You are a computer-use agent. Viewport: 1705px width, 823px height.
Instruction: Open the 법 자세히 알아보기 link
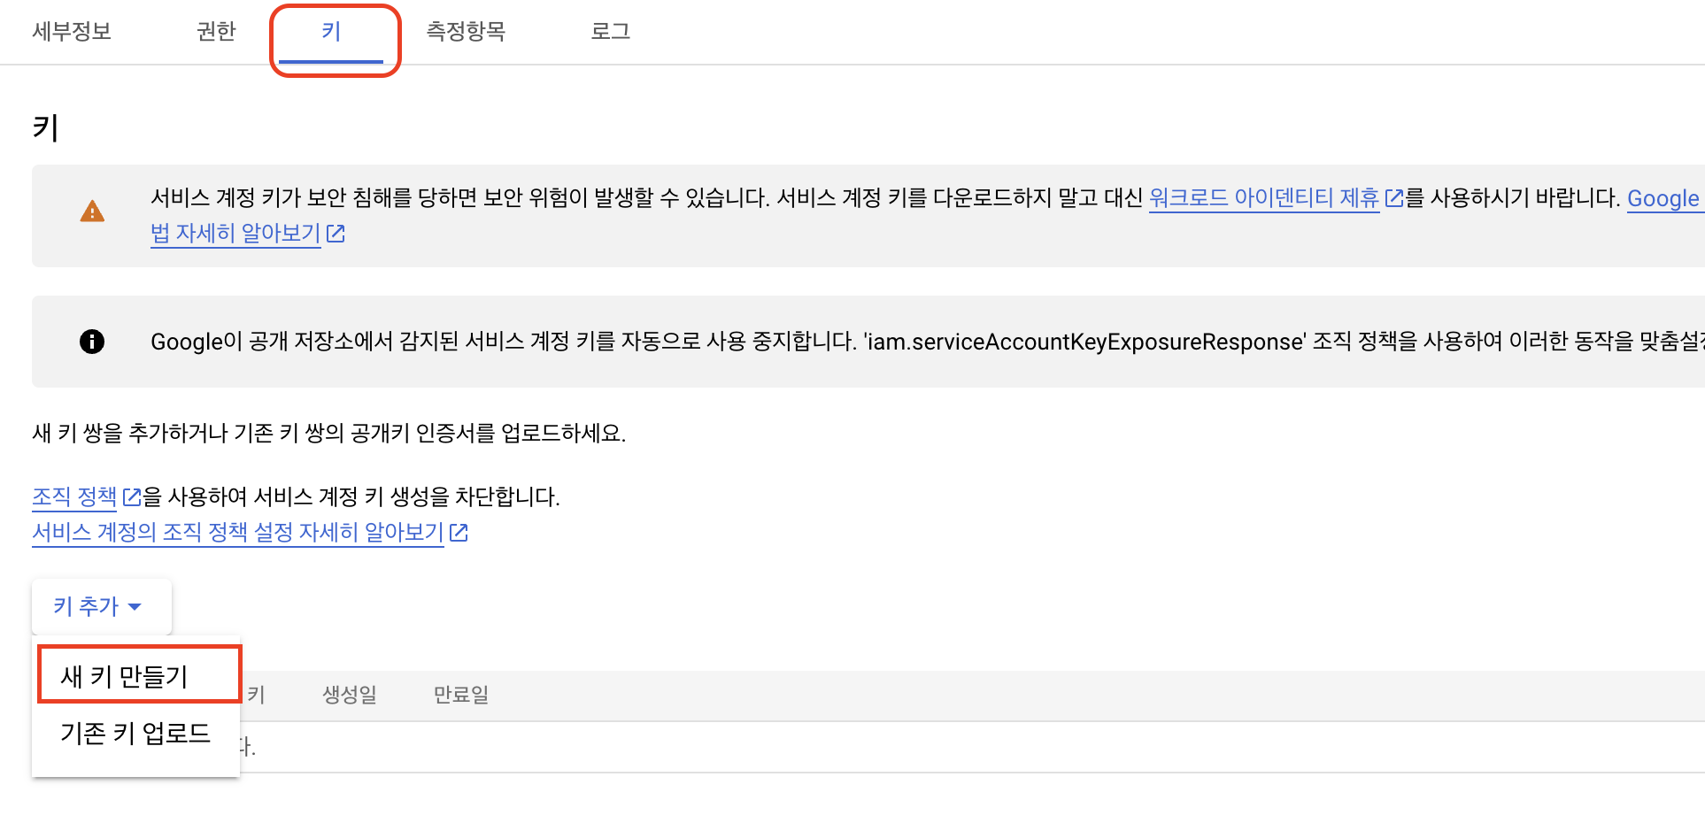pyautogui.click(x=235, y=234)
